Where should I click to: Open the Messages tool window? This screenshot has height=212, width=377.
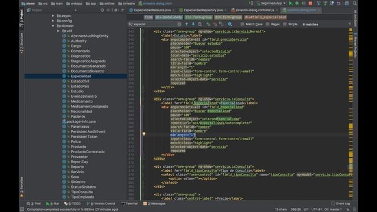pyautogui.click(x=154, y=204)
